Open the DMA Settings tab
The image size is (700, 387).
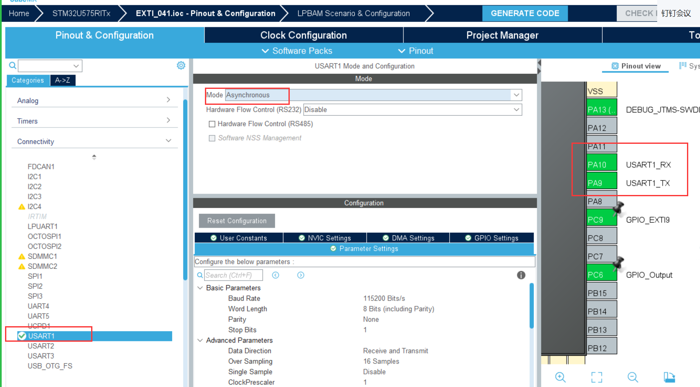pos(408,238)
